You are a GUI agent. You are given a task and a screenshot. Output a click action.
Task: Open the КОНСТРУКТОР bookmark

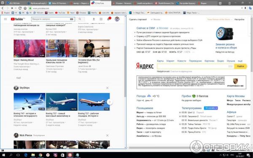coord(173,13)
